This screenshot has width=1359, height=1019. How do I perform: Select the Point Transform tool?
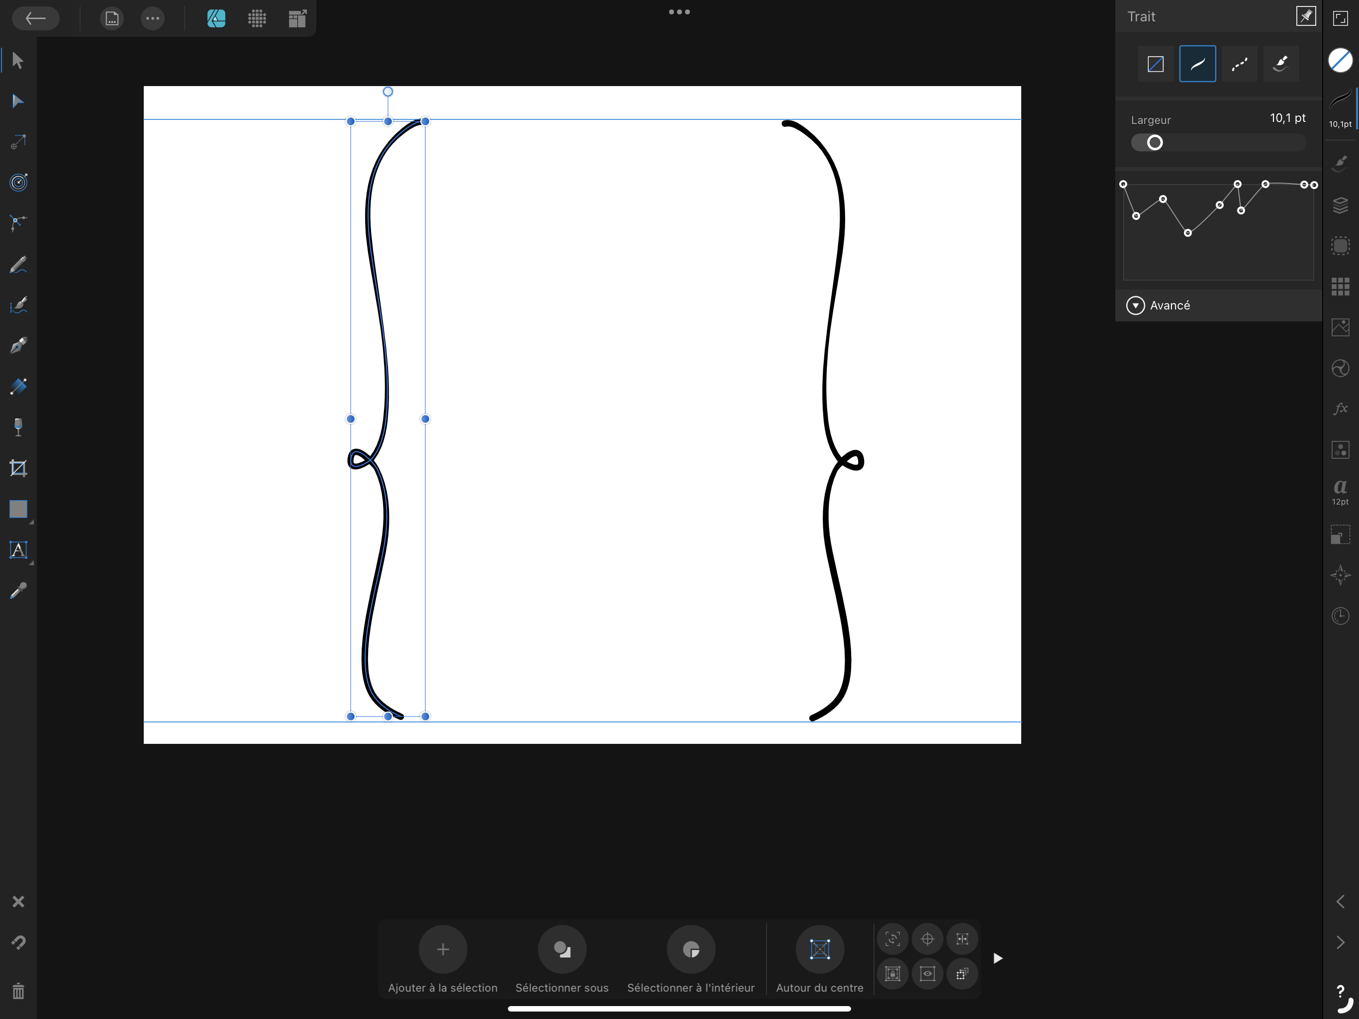coord(18,142)
